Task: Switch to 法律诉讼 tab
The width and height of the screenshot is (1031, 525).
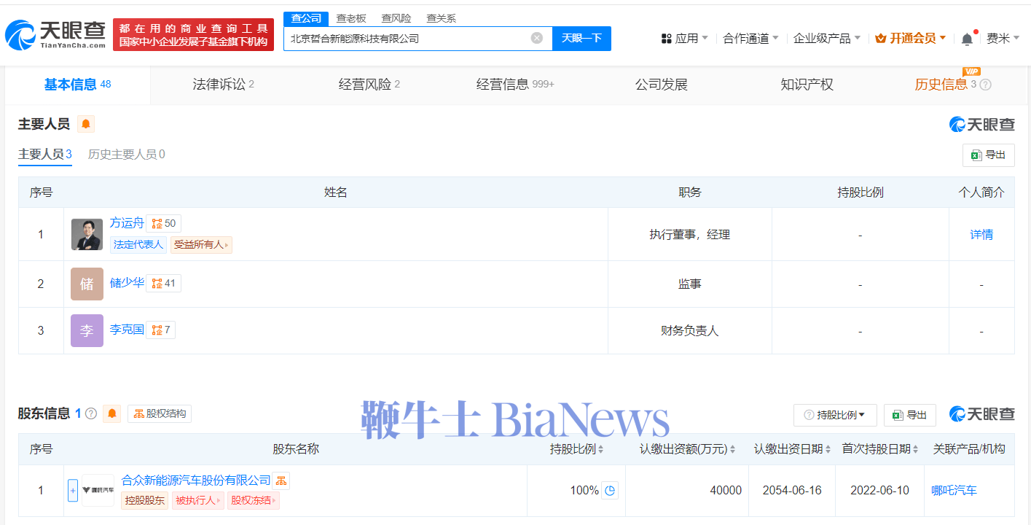Action: pos(223,85)
